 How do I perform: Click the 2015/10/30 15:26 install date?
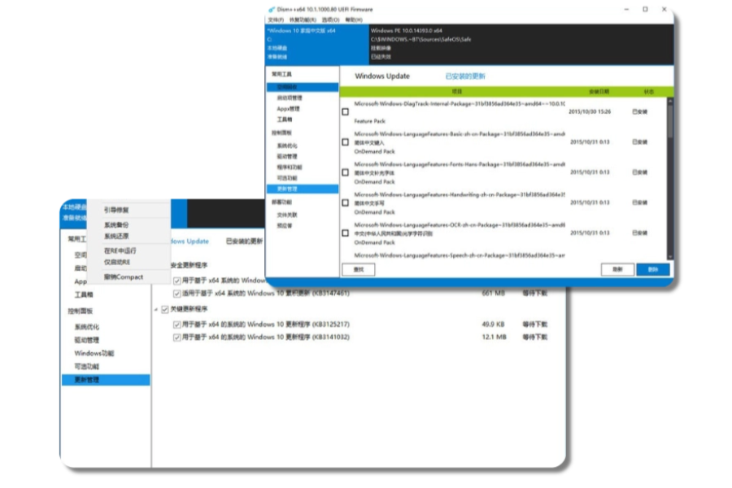[x=590, y=112]
